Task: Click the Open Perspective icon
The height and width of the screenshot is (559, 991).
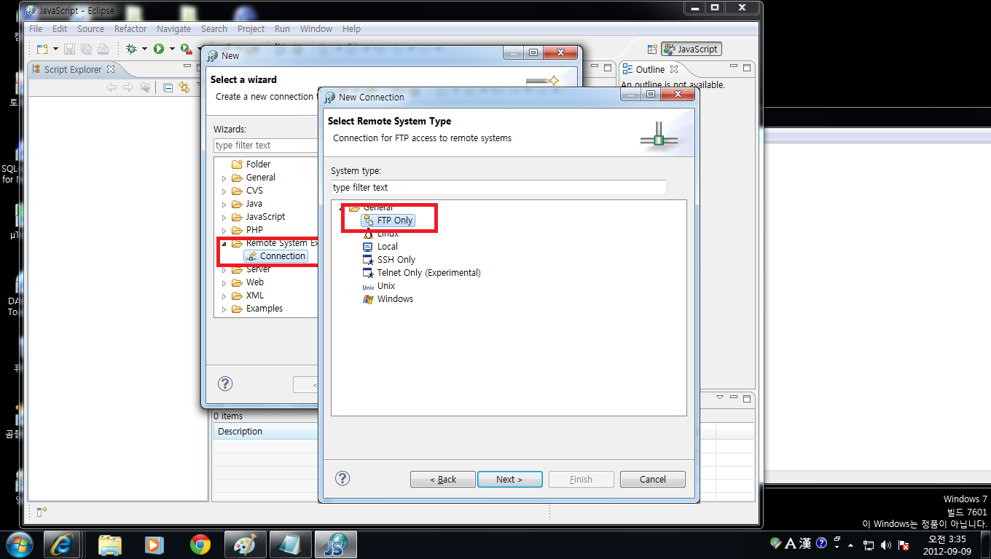Action: tap(652, 49)
